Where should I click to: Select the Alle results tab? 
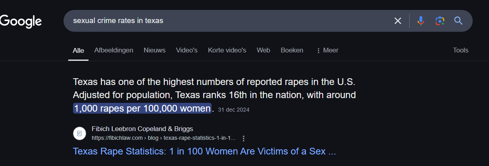(78, 51)
